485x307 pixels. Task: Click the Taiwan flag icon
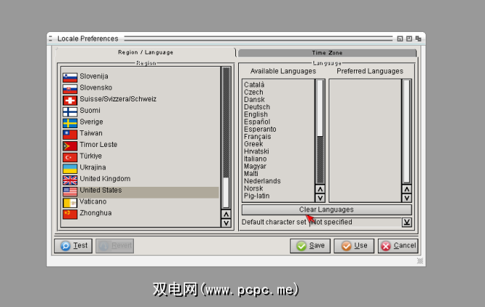[70, 135]
